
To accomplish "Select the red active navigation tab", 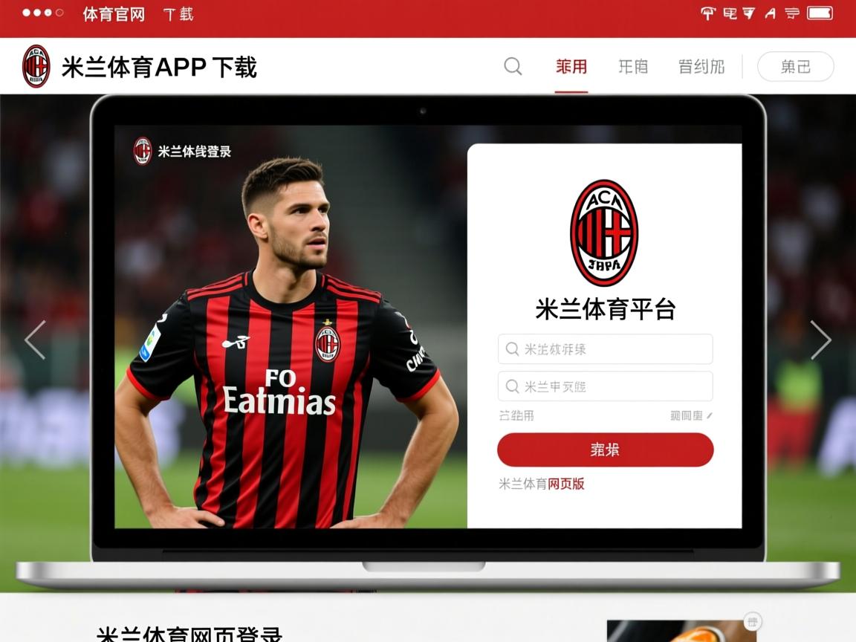I will [x=571, y=67].
